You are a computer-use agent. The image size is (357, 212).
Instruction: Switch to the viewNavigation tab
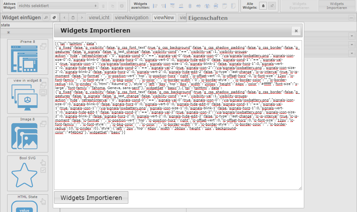[132, 18]
